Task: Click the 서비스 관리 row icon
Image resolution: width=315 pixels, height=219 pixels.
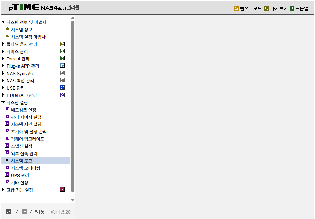Action: 63,51
